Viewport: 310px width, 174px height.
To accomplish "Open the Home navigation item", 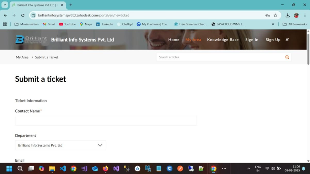I will click(174, 40).
